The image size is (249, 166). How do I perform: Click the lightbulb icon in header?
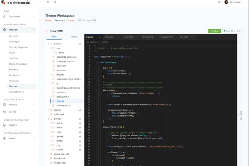click(x=219, y=2)
